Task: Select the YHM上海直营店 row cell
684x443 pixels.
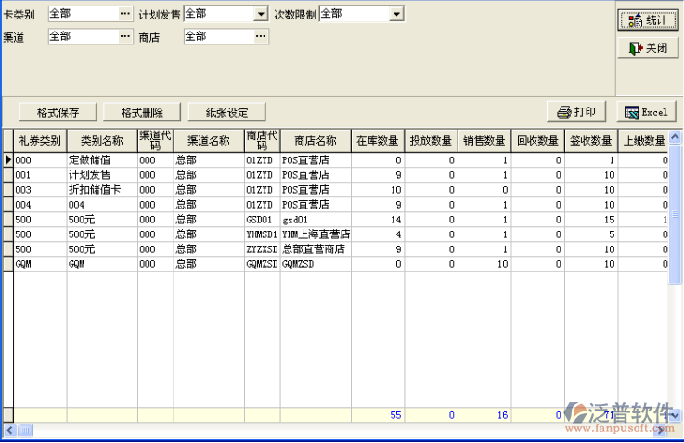Action: (x=315, y=234)
